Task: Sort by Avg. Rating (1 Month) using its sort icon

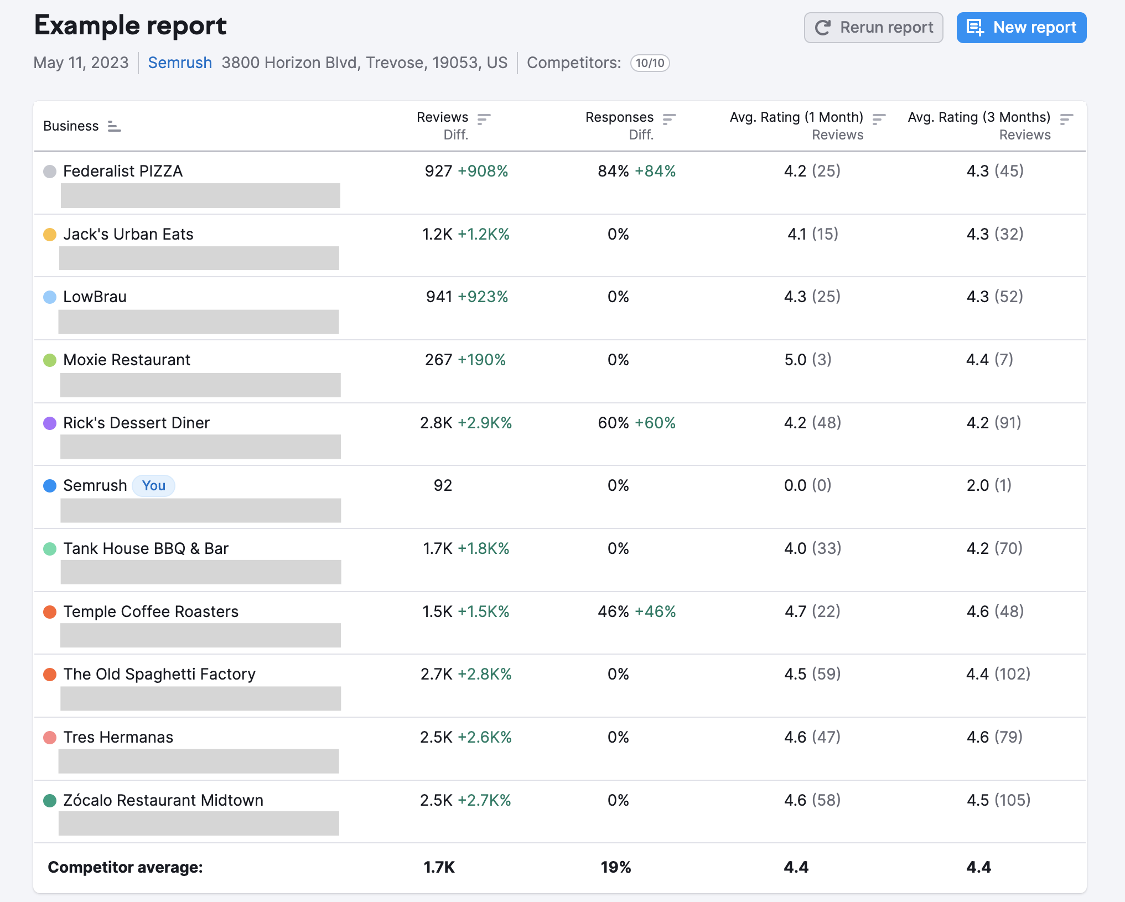Action: (878, 118)
